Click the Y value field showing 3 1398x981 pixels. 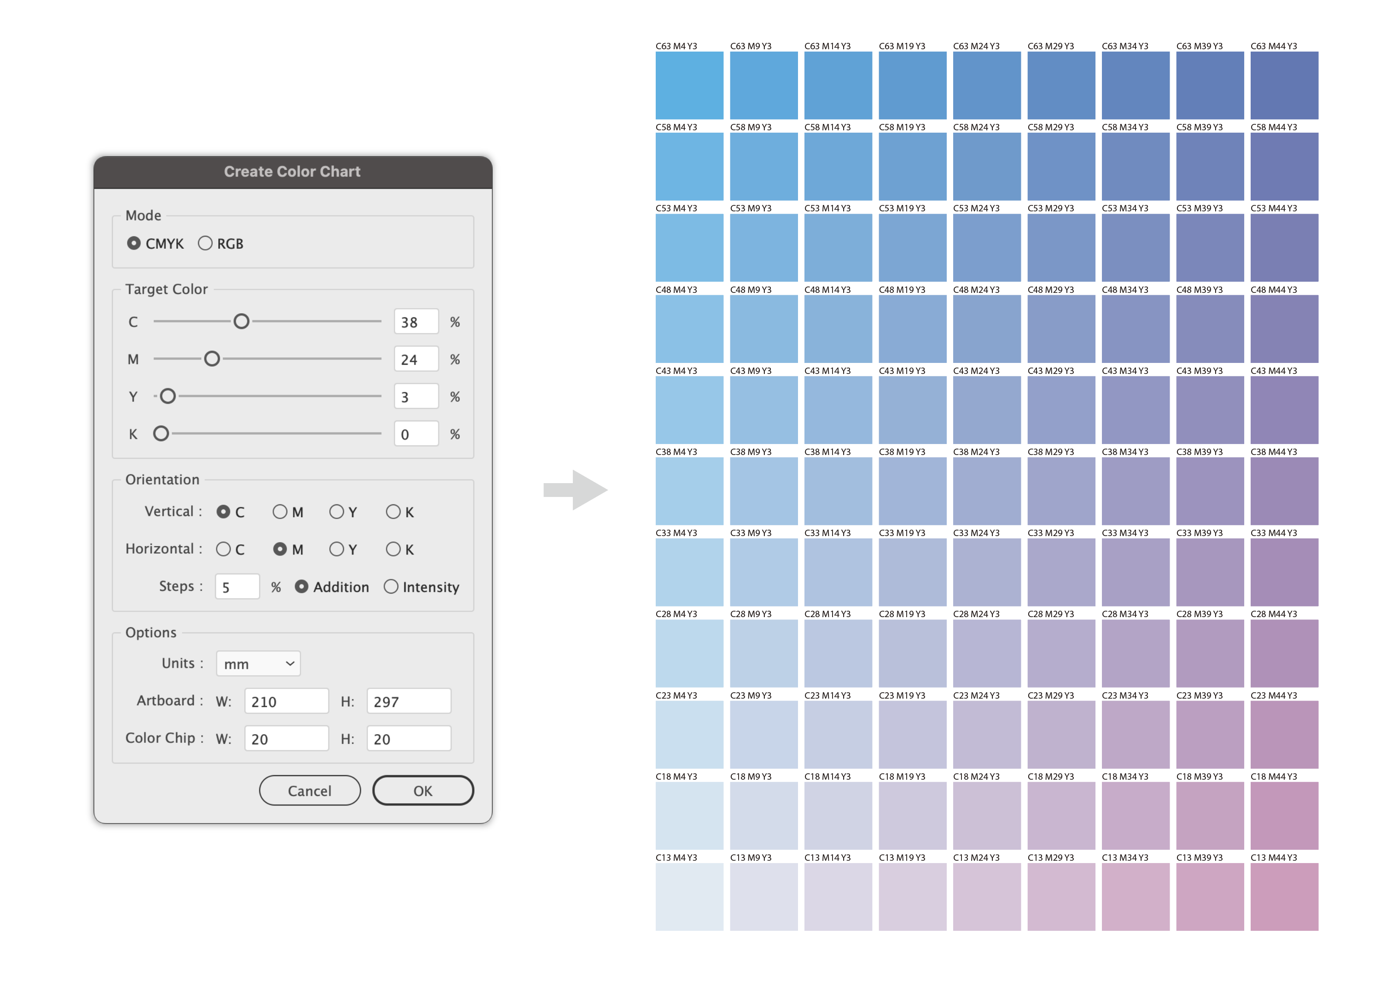416,397
